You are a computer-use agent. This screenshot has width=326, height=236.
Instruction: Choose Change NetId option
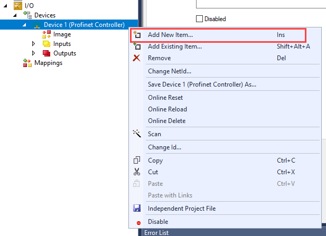tap(169, 71)
